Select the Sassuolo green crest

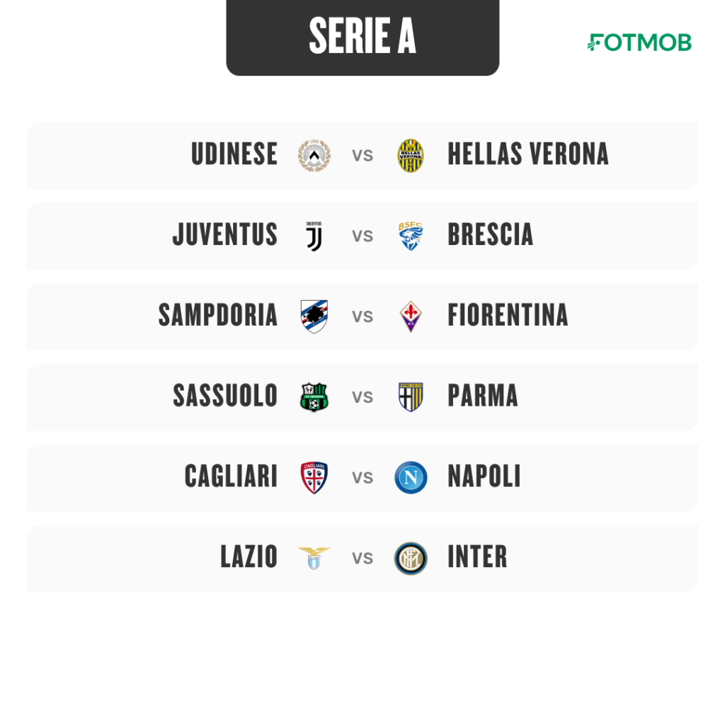tap(314, 397)
